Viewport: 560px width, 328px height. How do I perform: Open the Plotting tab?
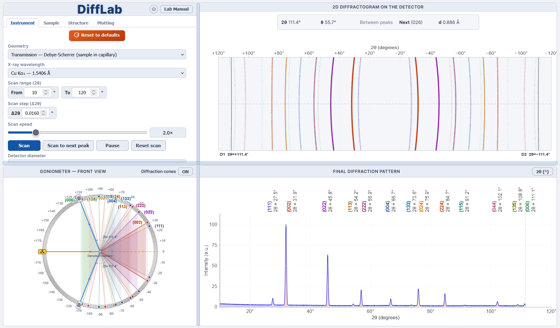pyautogui.click(x=106, y=23)
